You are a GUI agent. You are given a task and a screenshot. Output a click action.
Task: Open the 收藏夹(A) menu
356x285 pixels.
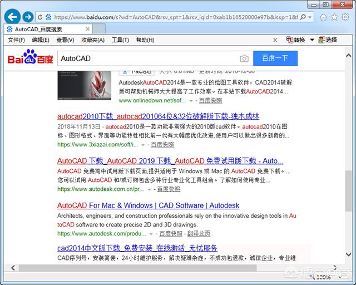coord(93,40)
